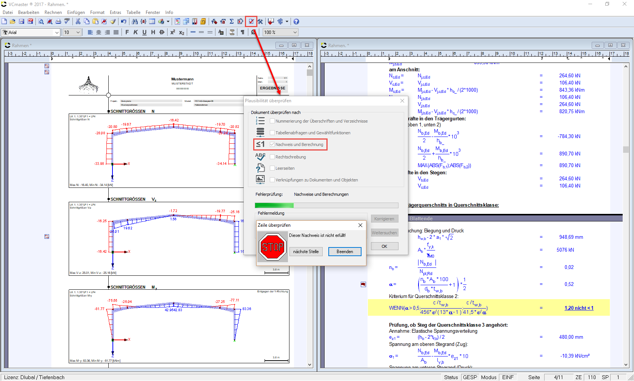The image size is (634, 381).
Task: Open the Info menu
Action: pyautogui.click(x=169, y=12)
